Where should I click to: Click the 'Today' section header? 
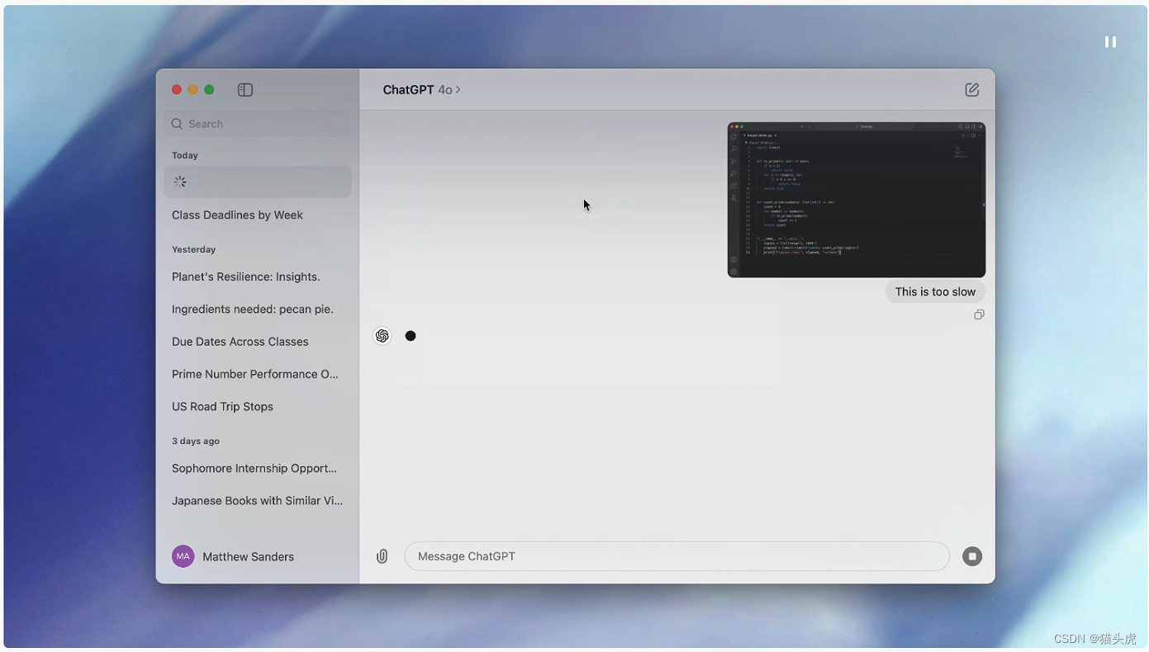(x=185, y=155)
